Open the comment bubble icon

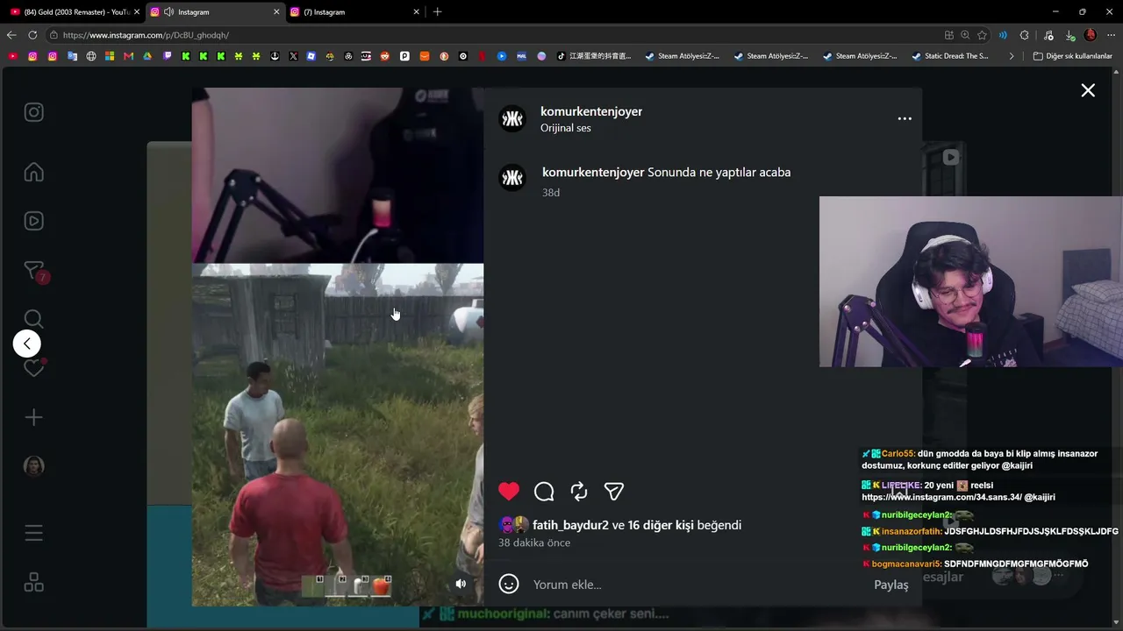[544, 492]
